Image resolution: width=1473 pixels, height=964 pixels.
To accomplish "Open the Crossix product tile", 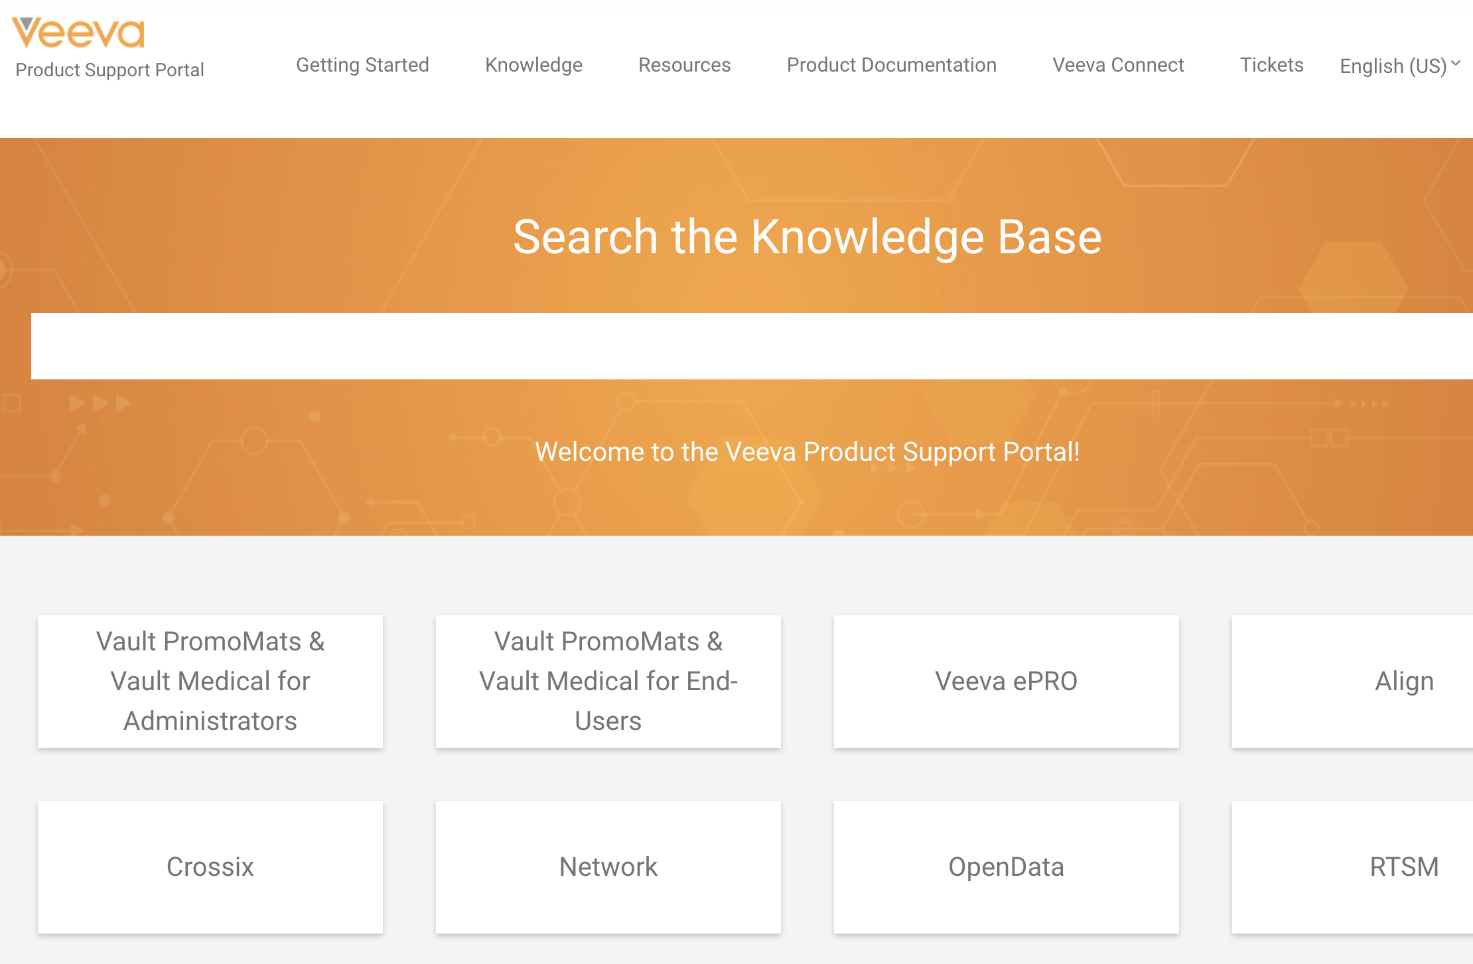I will point(210,867).
